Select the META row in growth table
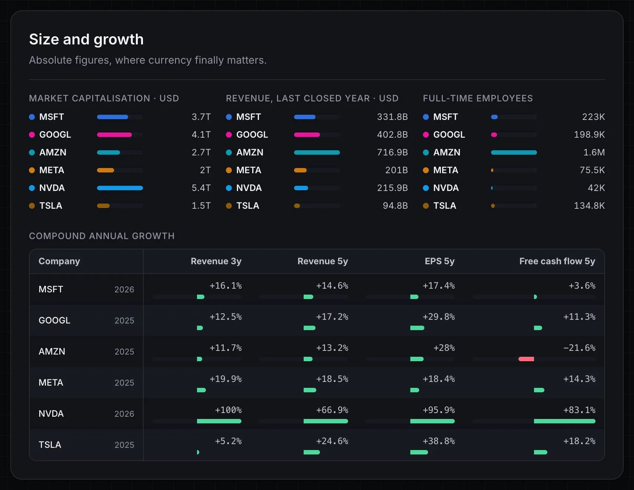The height and width of the screenshot is (490, 634). click(x=317, y=383)
